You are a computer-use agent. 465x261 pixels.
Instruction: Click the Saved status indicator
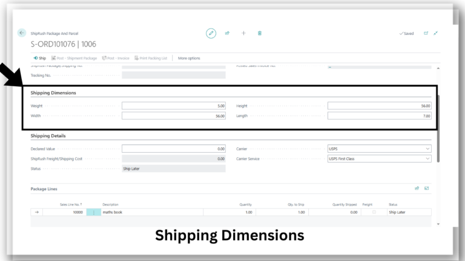(406, 33)
